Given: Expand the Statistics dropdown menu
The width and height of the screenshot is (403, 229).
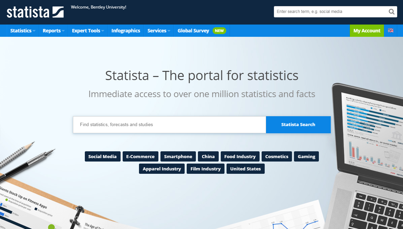Looking at the screenshot, I should tap(21, 31).
